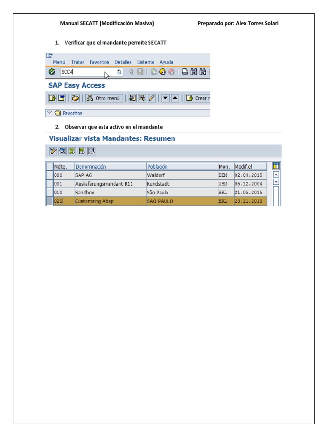This screenshot has width=327, height=437.
Task: Click the 020 mandante cell
Action: click(64, 201)
